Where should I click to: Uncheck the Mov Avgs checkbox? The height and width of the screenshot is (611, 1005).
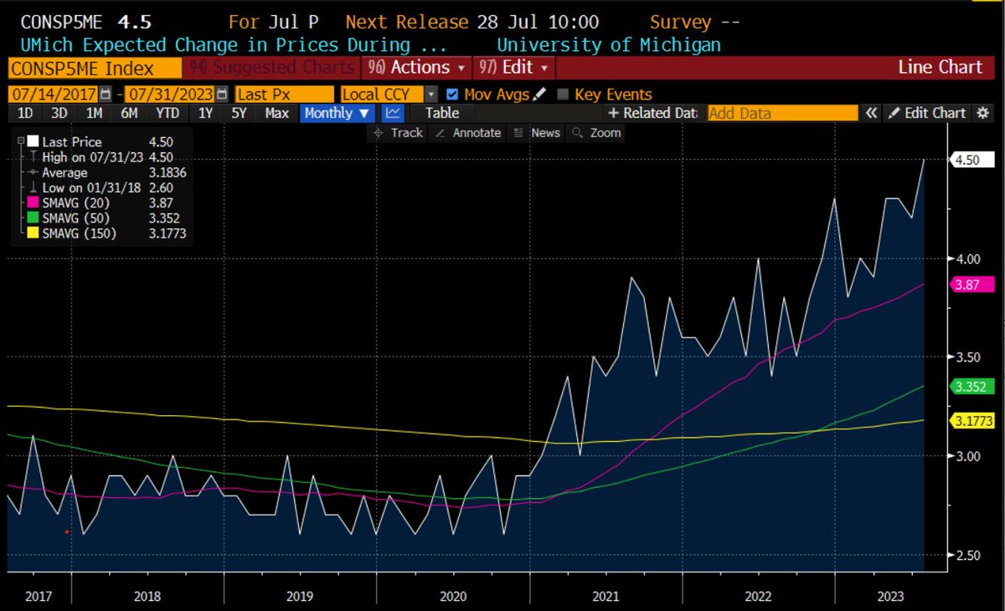click(453, 95)
